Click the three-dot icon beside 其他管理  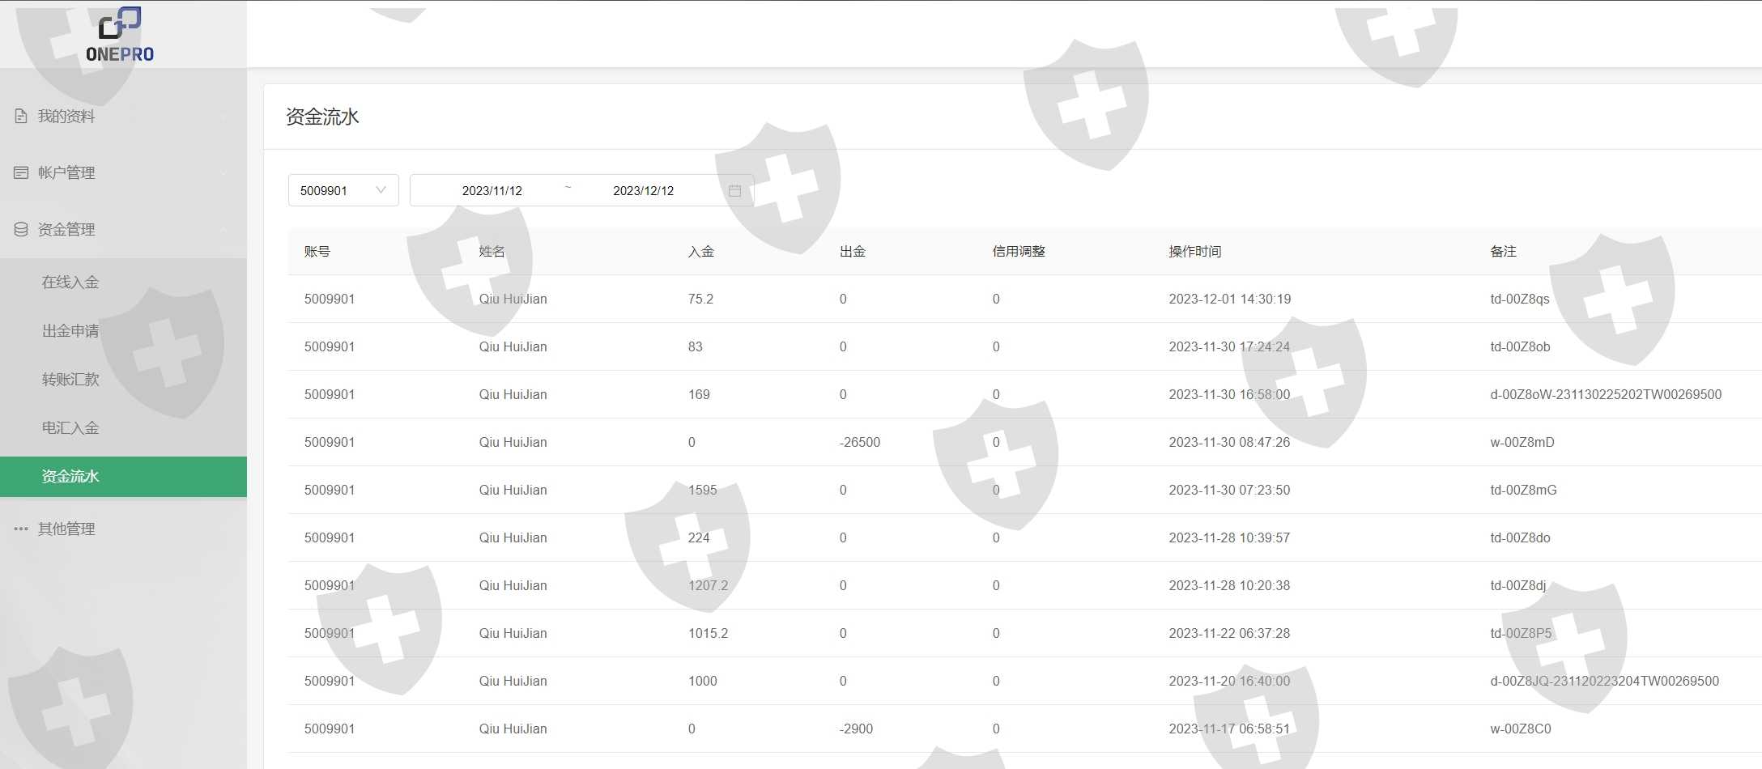tap(21, 529)
